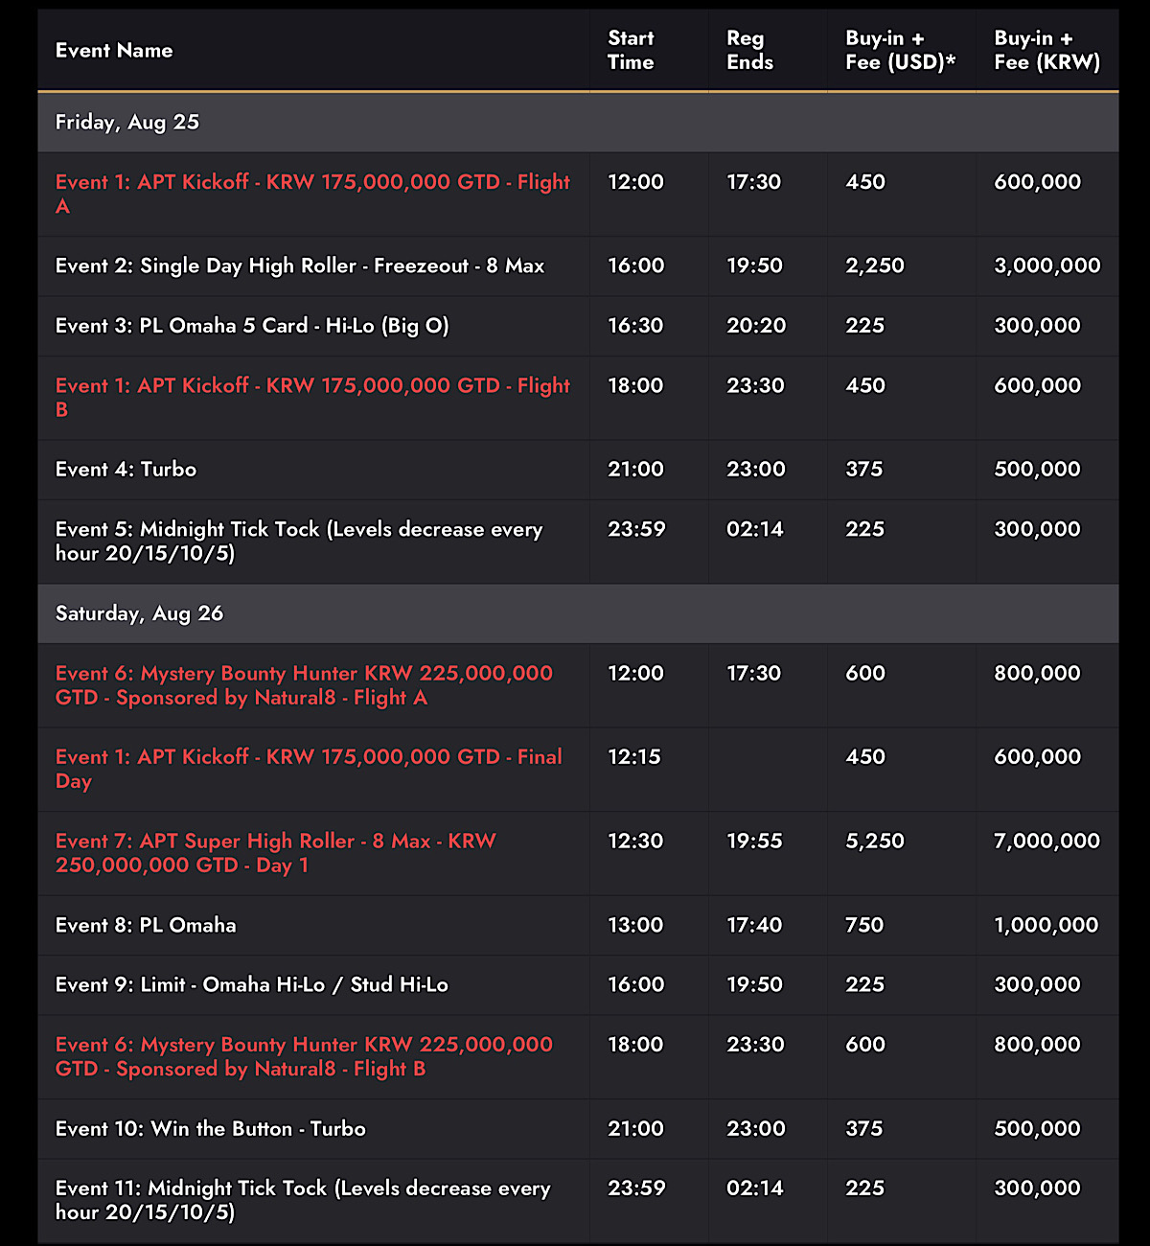Click the 7,000,000 KRW buy-in cell
The image size is (1150, 1246).
point(1046,842)
